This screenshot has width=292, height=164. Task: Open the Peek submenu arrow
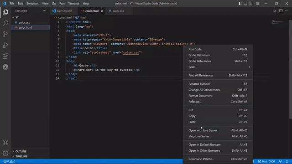(x=249, y=67)
